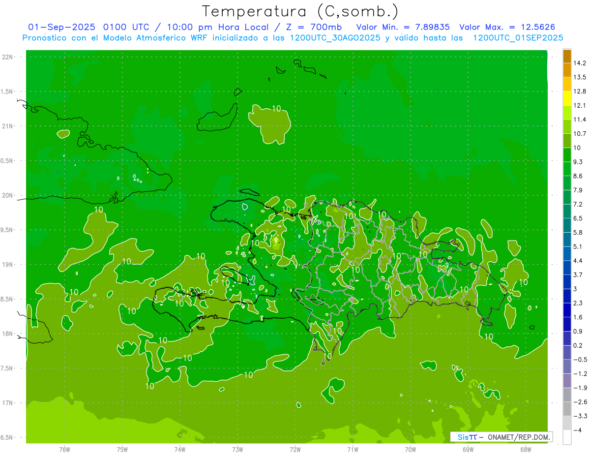Click the 'Valor Max. = 12.5626' text

507,27
